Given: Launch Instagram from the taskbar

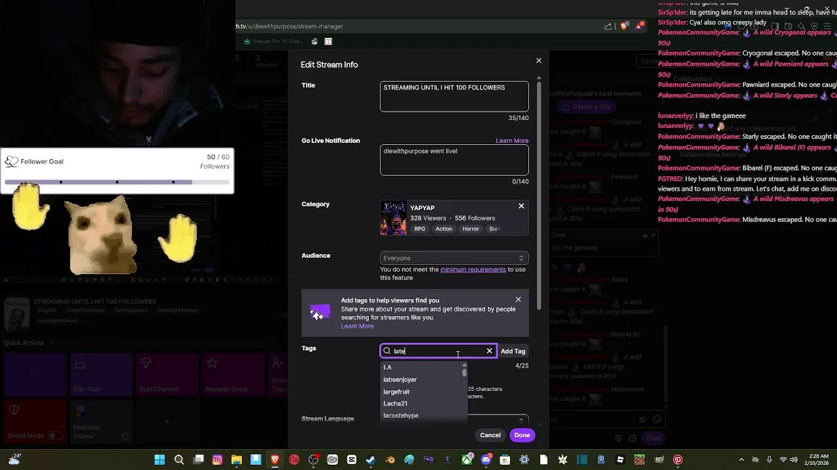Looking at the screenshot, I should point(218,460).
